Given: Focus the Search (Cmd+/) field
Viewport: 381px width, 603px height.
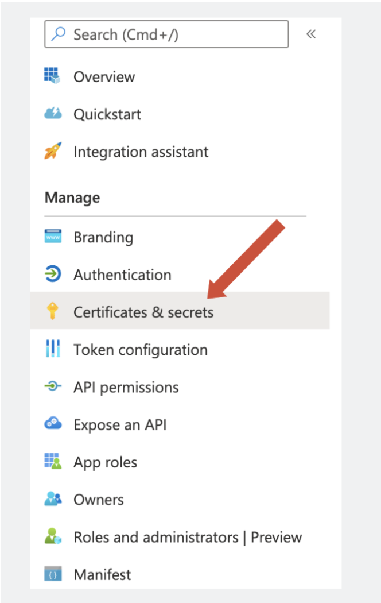Looking at the screenshot, I should coord(166,34).
